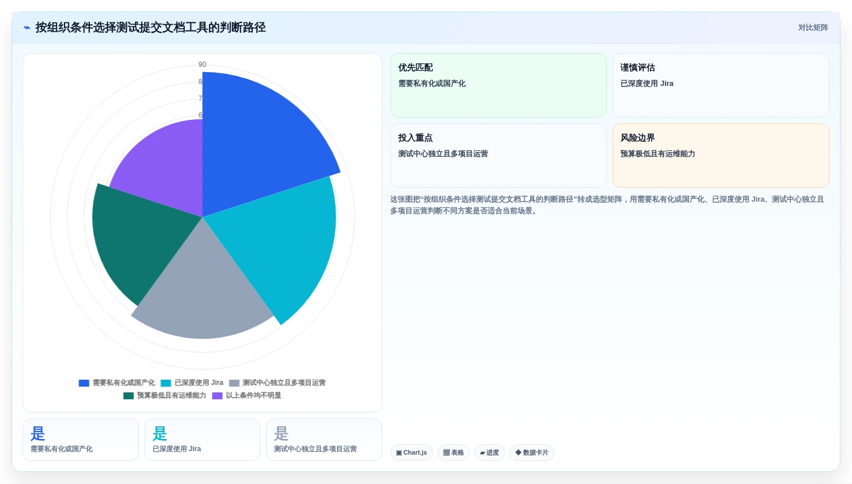
Task: Toggle the 以上条件均不明显 legend item
Action: tap(247, 395)
